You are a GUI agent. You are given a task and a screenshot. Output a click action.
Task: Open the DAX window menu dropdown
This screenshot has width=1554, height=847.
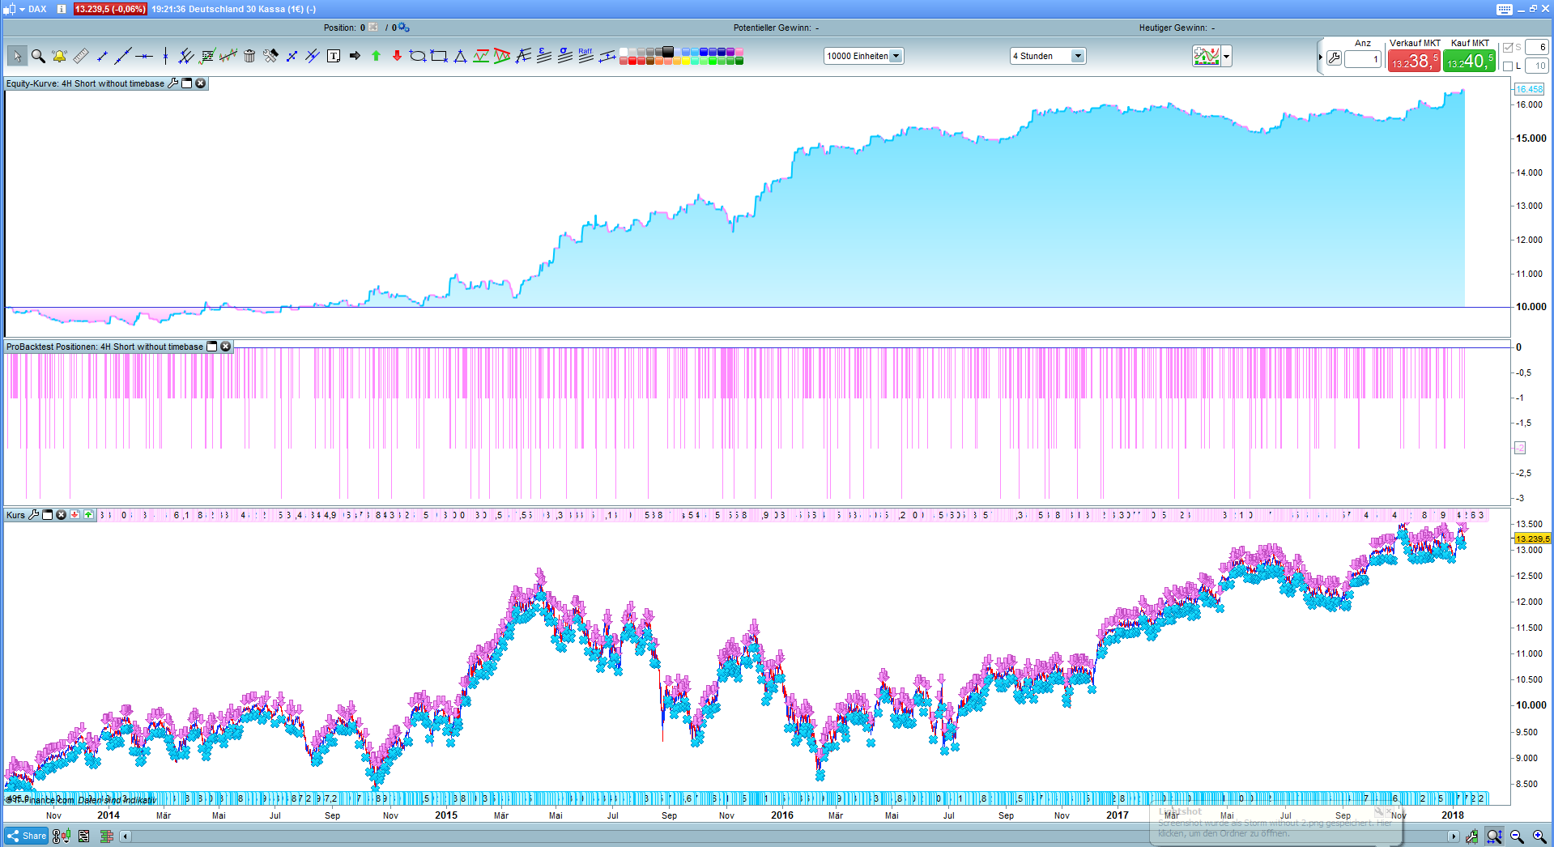22,9
